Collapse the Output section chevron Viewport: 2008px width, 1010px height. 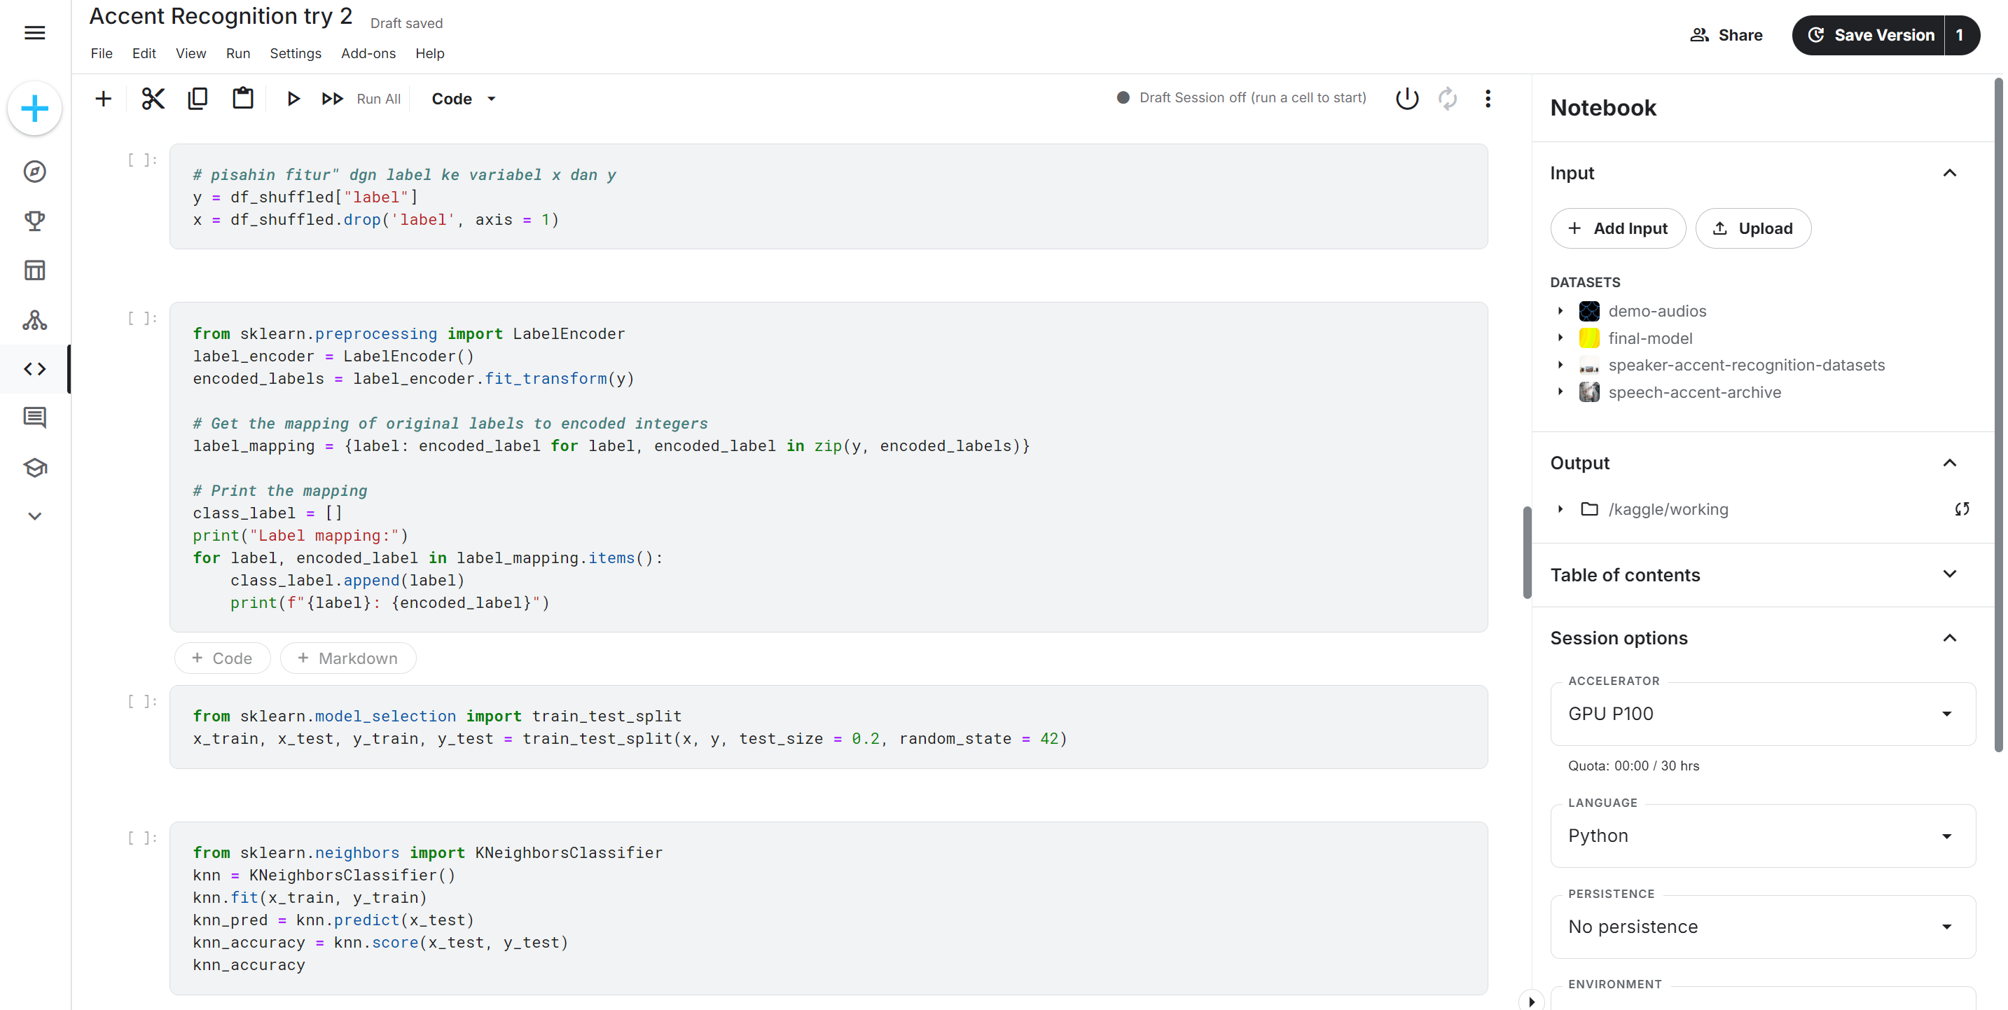tap(1950, 463)
